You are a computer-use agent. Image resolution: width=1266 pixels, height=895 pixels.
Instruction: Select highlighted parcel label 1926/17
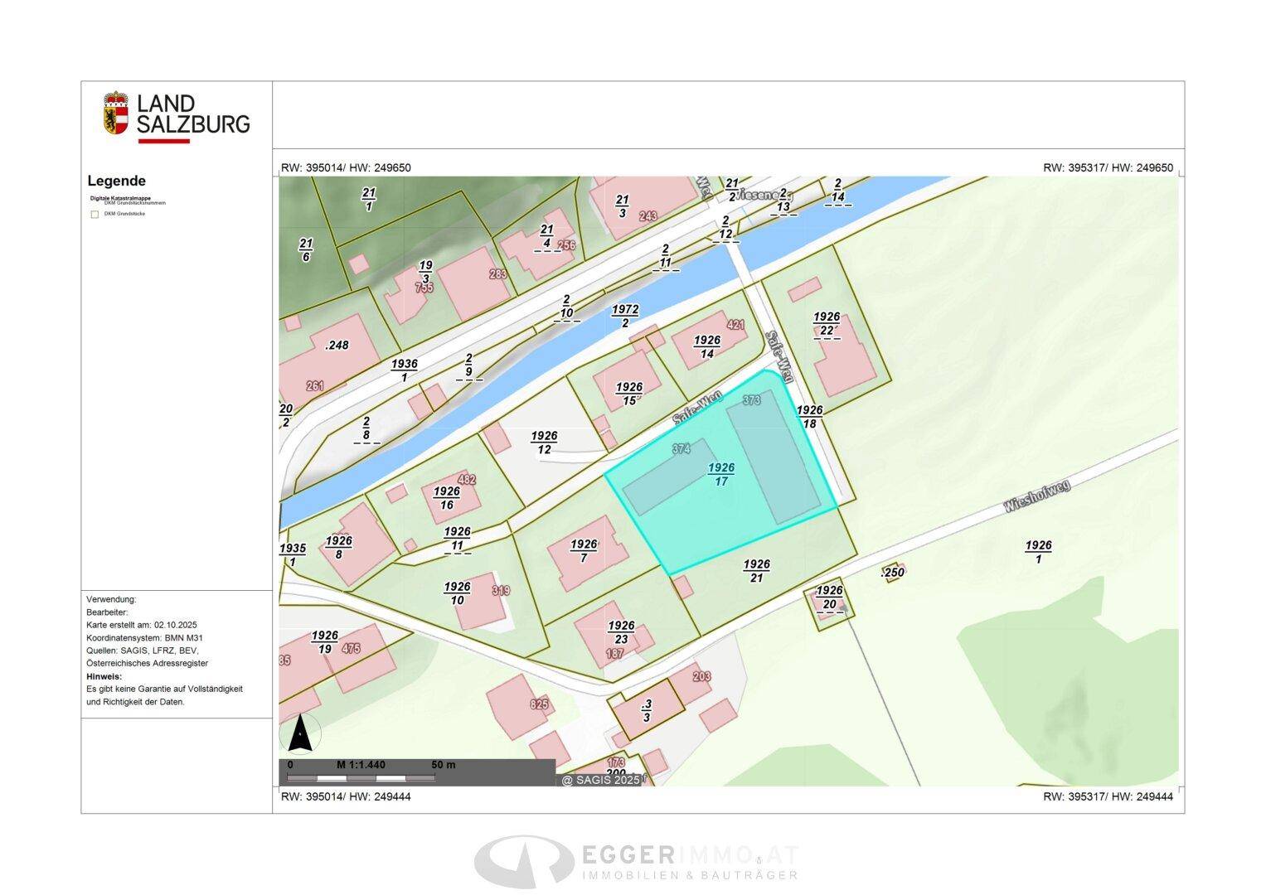720,474
